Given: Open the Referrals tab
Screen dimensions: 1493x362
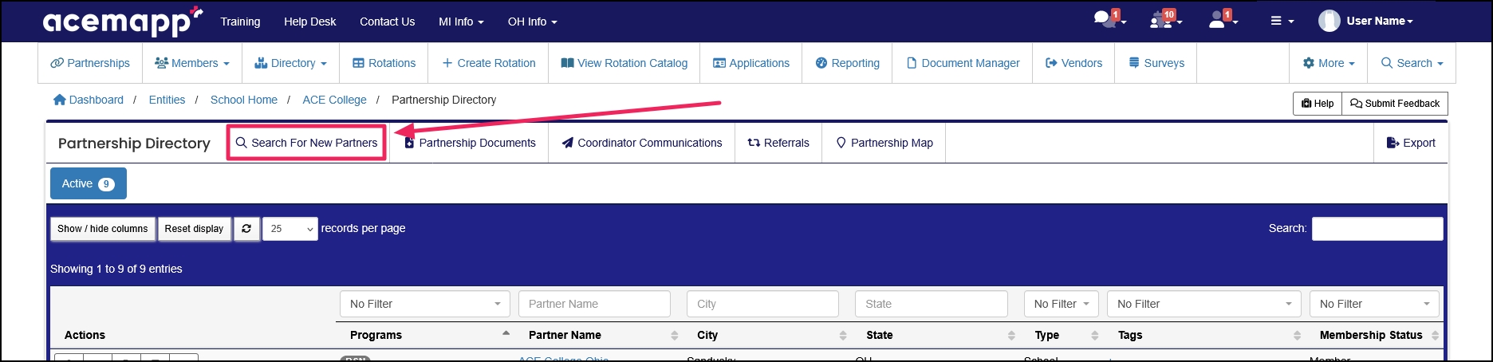Looking at the screenshot, I should pos(778,143).
